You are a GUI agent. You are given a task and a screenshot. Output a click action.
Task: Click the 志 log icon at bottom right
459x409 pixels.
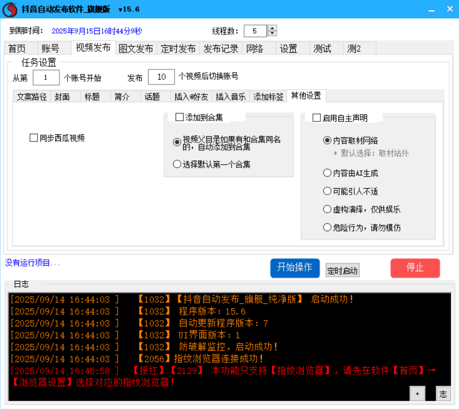click(x=444, y=394)
